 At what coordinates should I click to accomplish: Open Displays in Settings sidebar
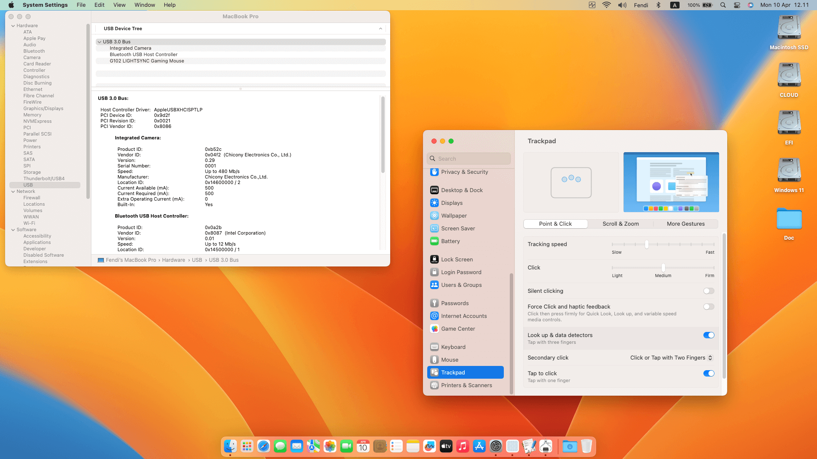(466, 203)
